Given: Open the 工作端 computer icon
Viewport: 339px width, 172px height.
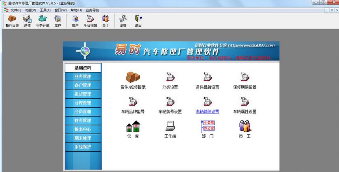Looking at the screenshot, I should (x=170, y=126).
